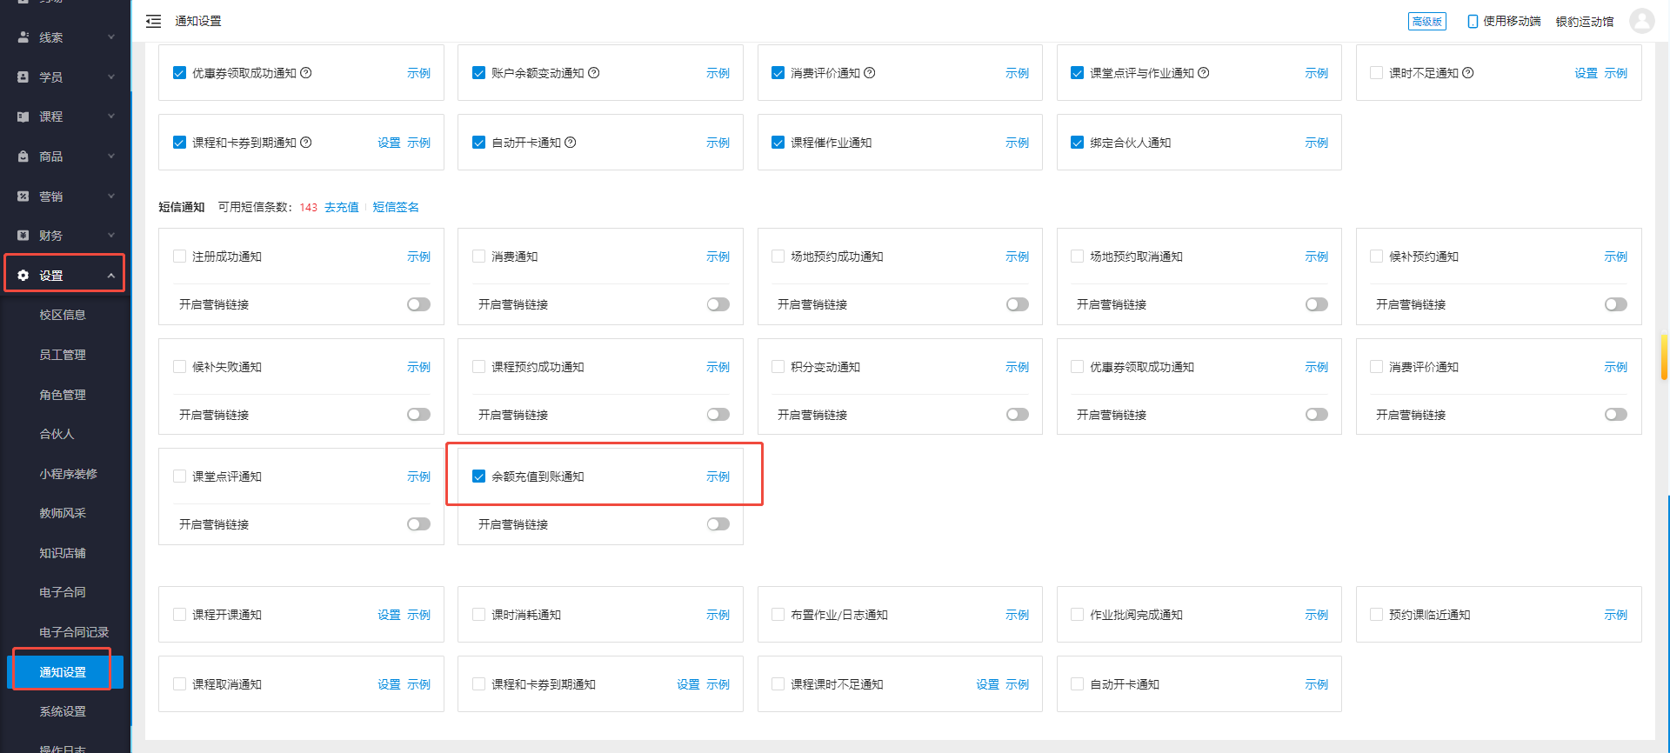Expand the 财务 sidebar menu arrow
1670x753 pixels.
click(111, 236)
